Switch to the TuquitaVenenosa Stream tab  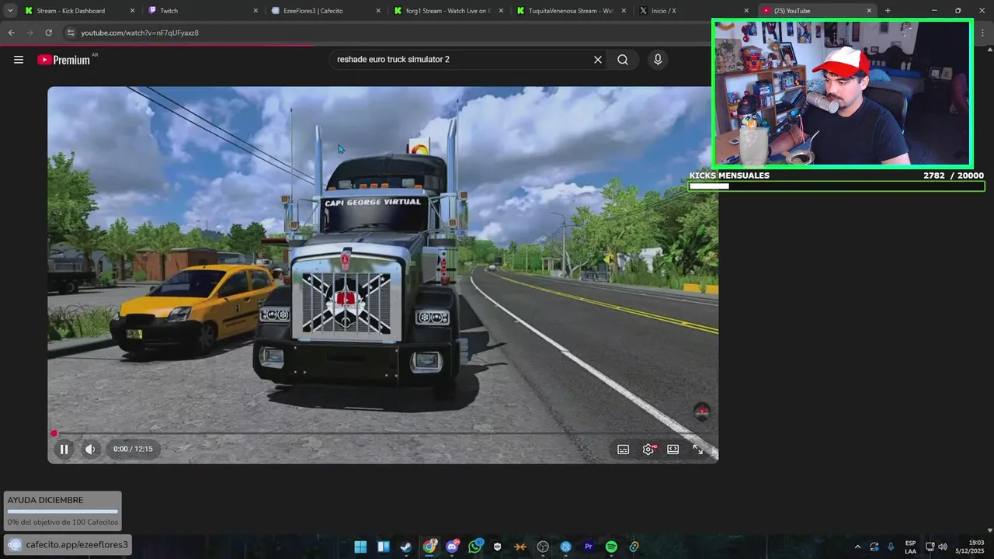(571, 11)
